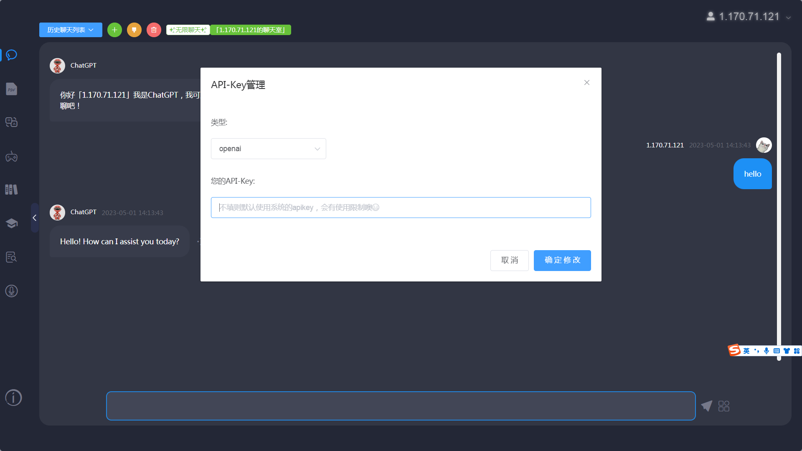Collapse sidebar with left chevron handle
The image size is (802, 451).
[x=35, y=218]
